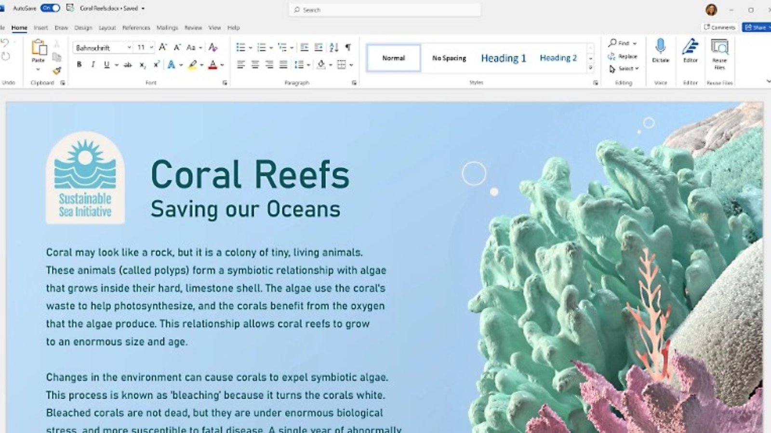Toggle Italic formatting
The image size is (771, 433).
coord(93,64)
